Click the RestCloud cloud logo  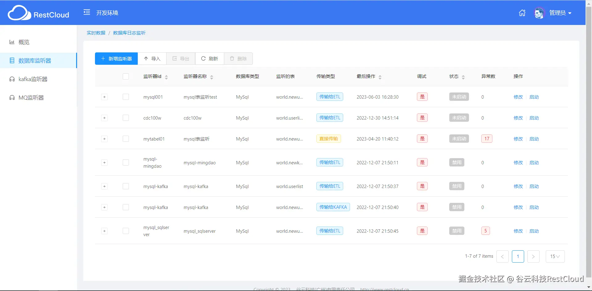38,13
